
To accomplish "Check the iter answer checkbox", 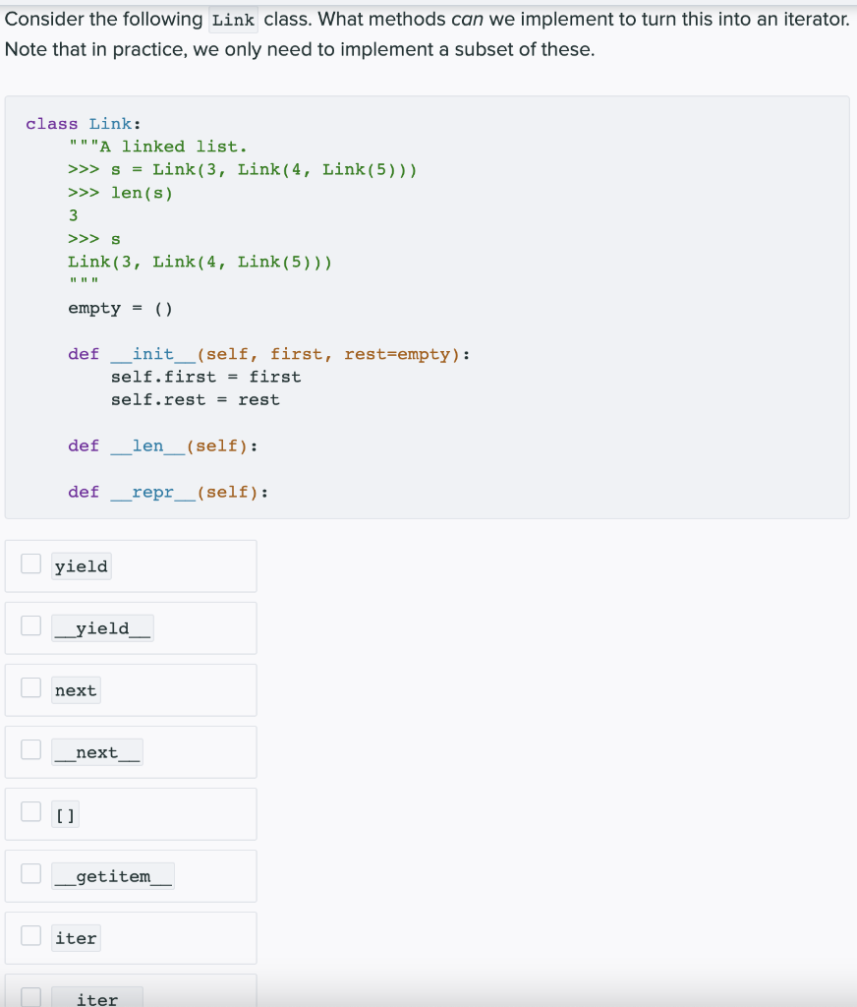I will pos(30,933).
